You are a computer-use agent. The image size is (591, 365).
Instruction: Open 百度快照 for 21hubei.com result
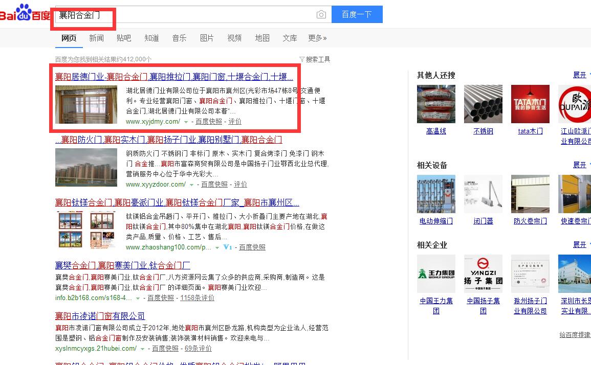point(165,349)
